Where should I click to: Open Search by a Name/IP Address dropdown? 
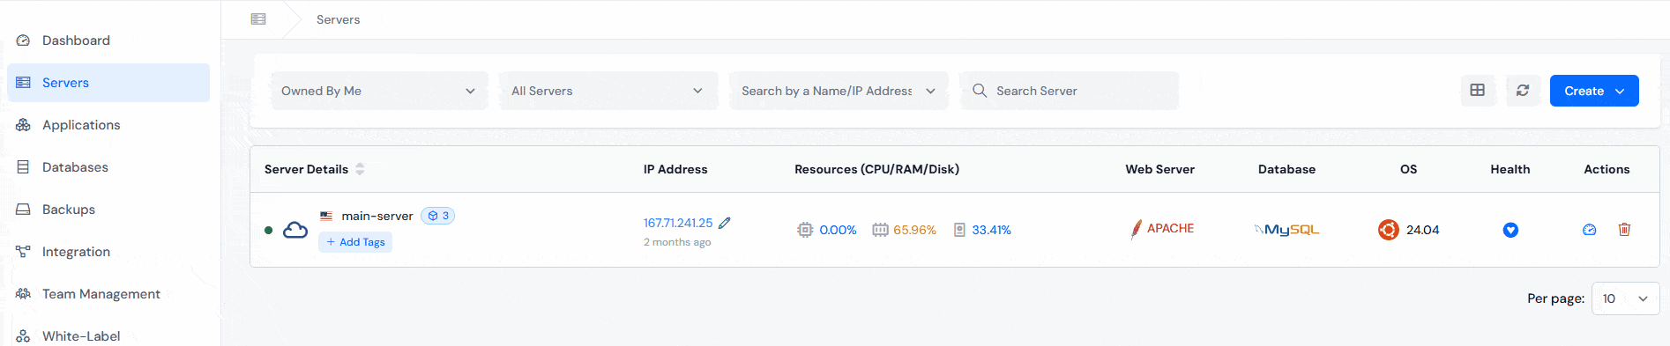[x=839, y=91]
